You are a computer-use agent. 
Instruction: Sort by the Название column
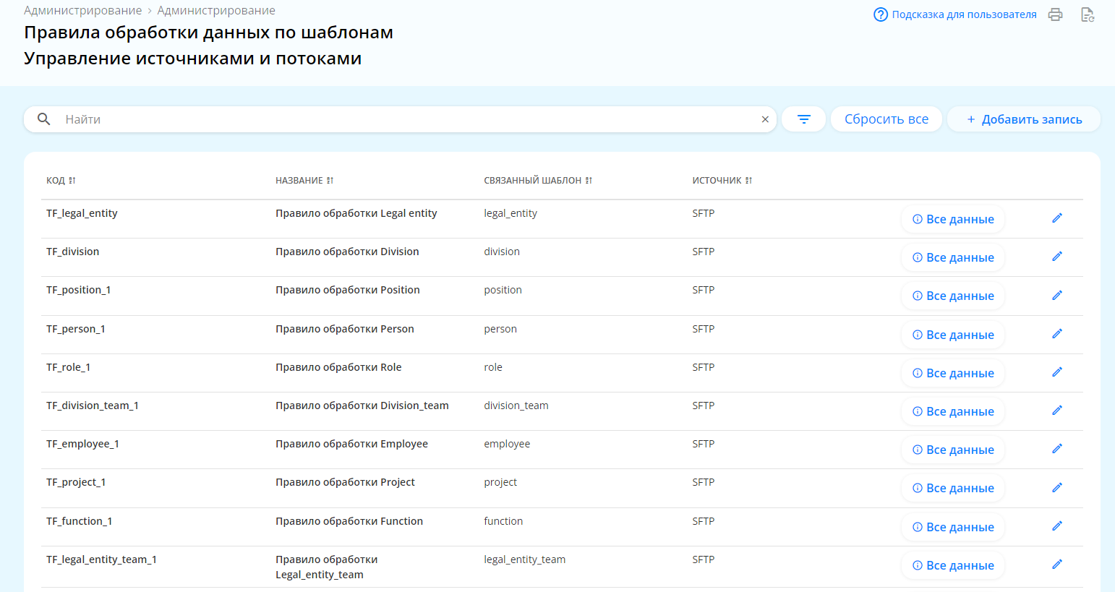(330, 181)
